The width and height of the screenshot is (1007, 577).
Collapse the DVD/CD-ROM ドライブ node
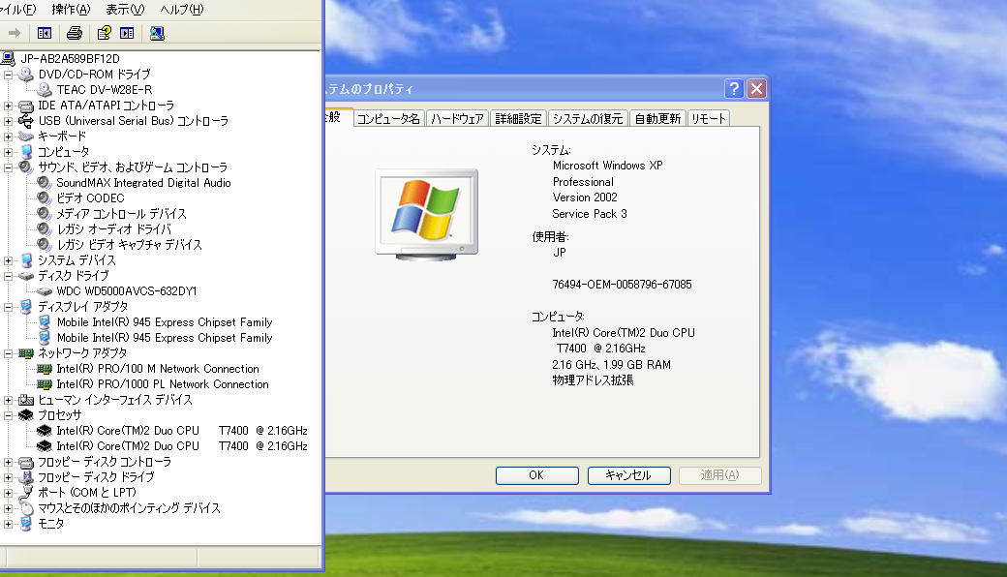(x=8, y=75)
